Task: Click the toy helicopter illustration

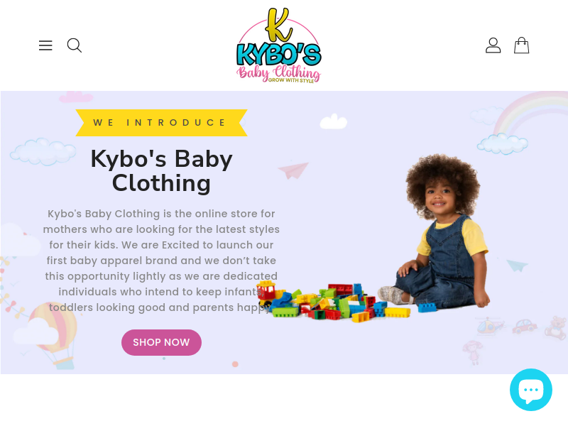Action: 490,325
